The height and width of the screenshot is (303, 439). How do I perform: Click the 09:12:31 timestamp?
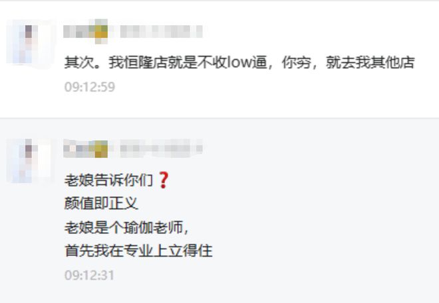89,275
